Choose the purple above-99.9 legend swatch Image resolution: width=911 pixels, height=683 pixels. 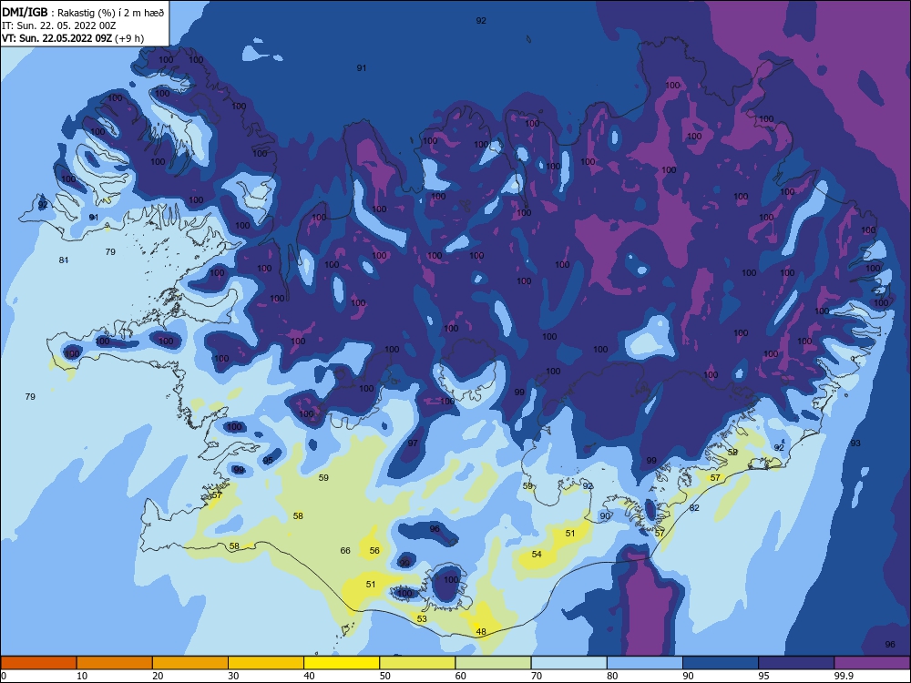(x=872, y=663)
